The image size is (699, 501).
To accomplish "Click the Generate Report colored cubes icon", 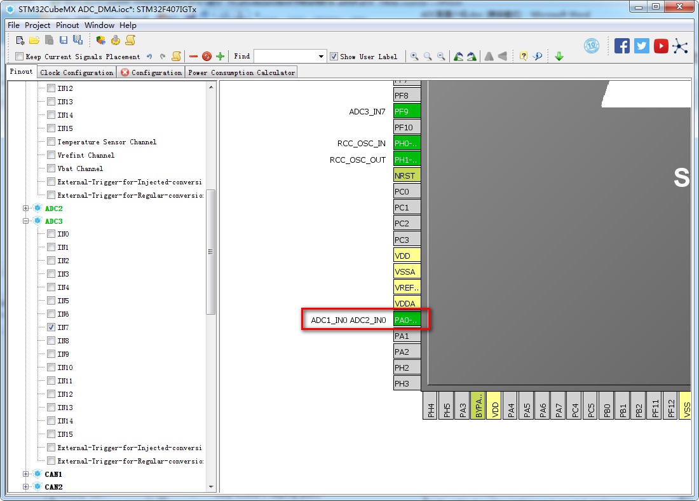I will (101, 41).
